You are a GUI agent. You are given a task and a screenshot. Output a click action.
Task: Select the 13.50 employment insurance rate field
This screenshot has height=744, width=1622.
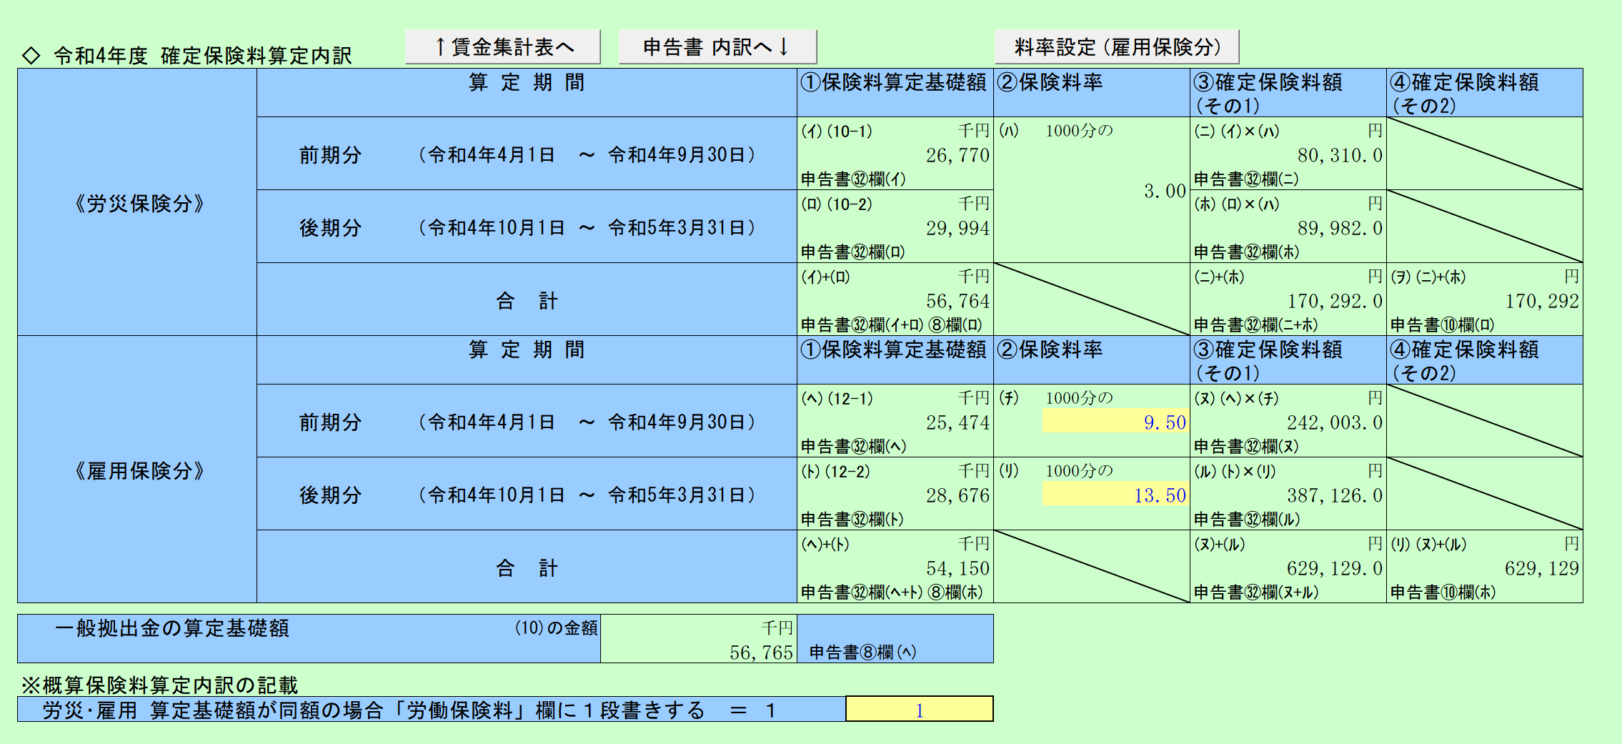[1115, 495]
